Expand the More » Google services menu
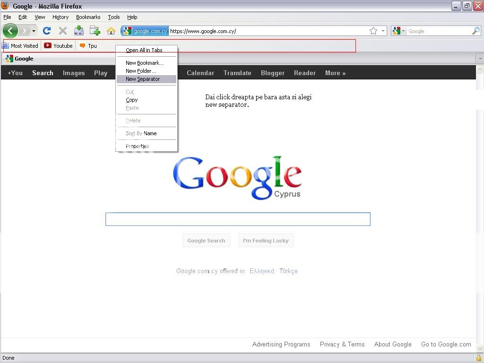The height and width of the screenshot is (363, 484). [335, 73]
